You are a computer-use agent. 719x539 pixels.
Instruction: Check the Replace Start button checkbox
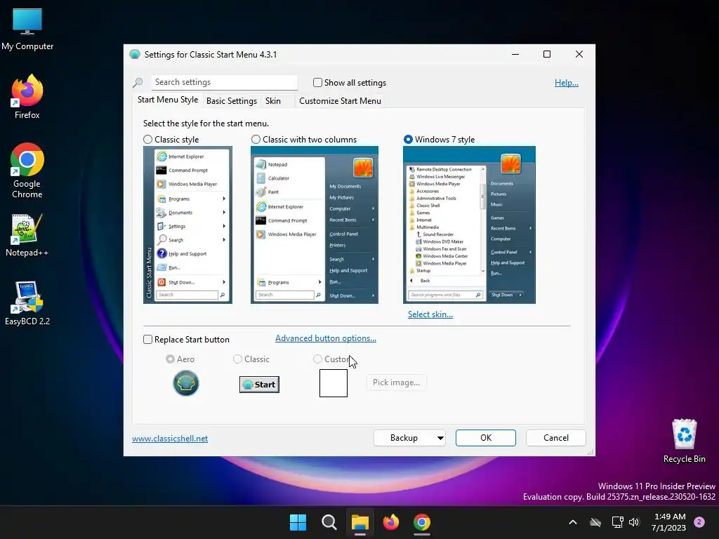pyautogui.click(x=147, y=339)
